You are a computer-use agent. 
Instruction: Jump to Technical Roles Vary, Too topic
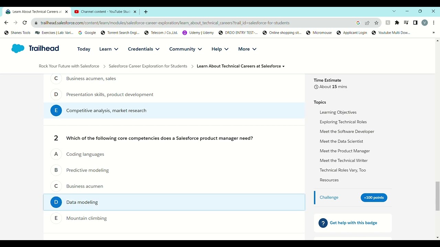tap(343, 170)
